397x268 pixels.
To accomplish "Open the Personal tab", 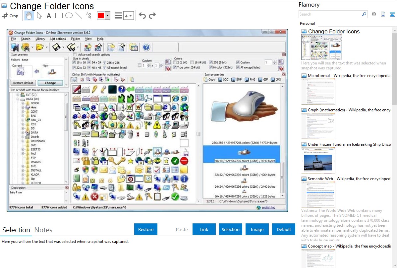I will tap(307, 23).
